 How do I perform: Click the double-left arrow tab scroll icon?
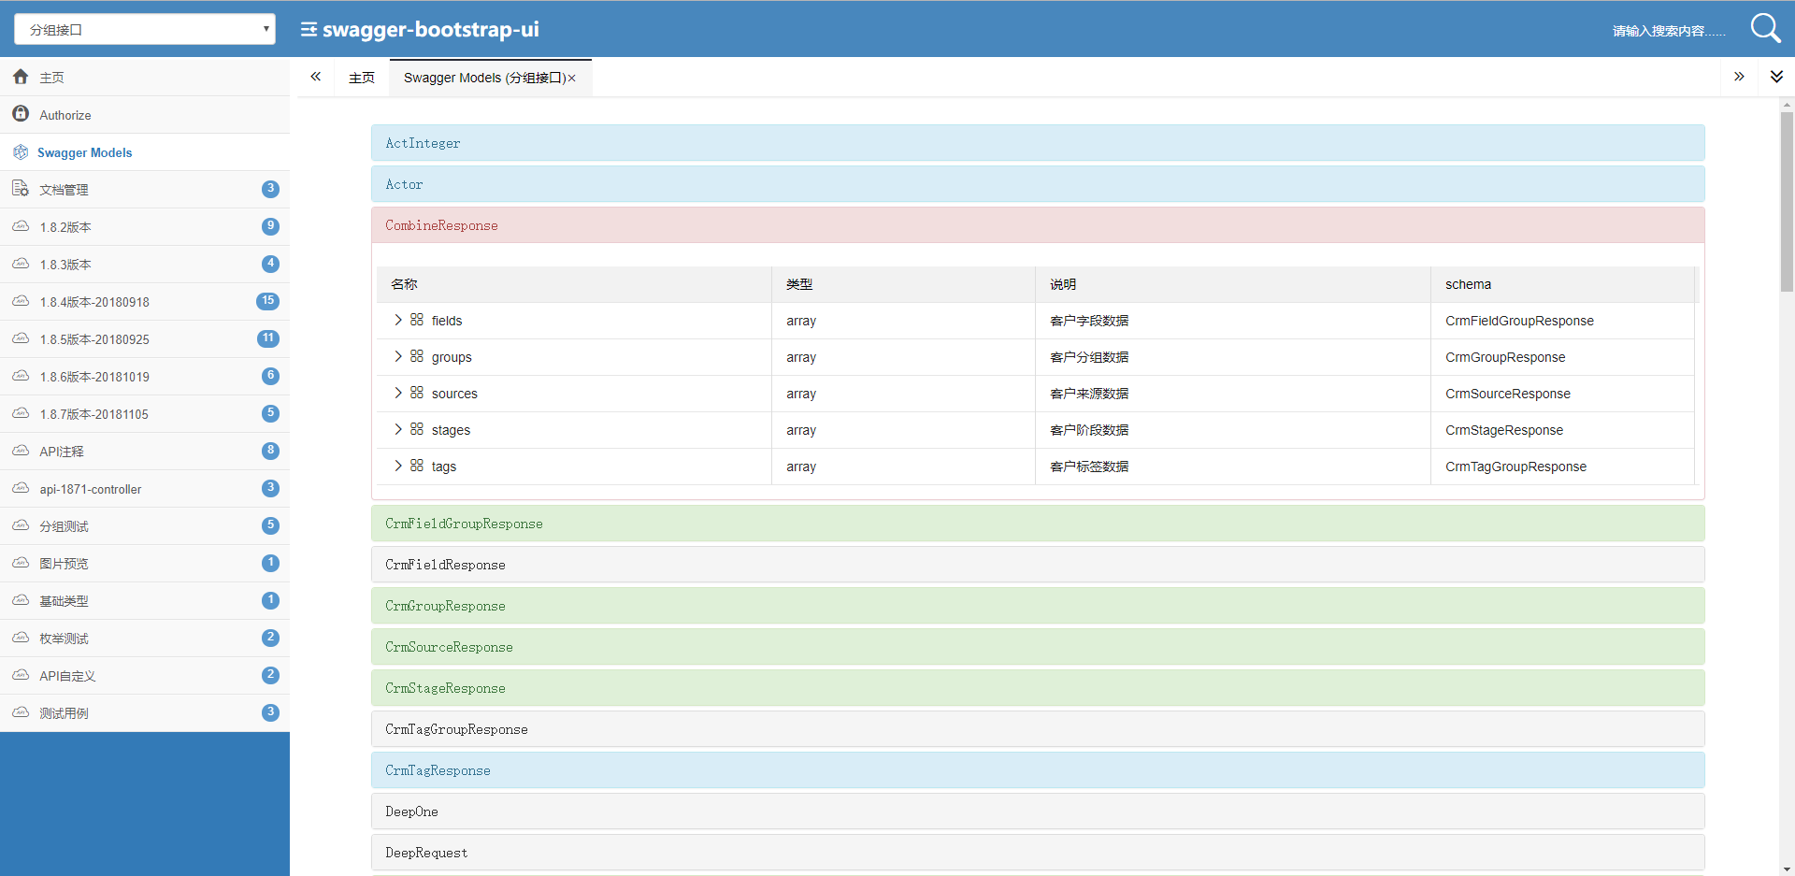pos(316,77)
